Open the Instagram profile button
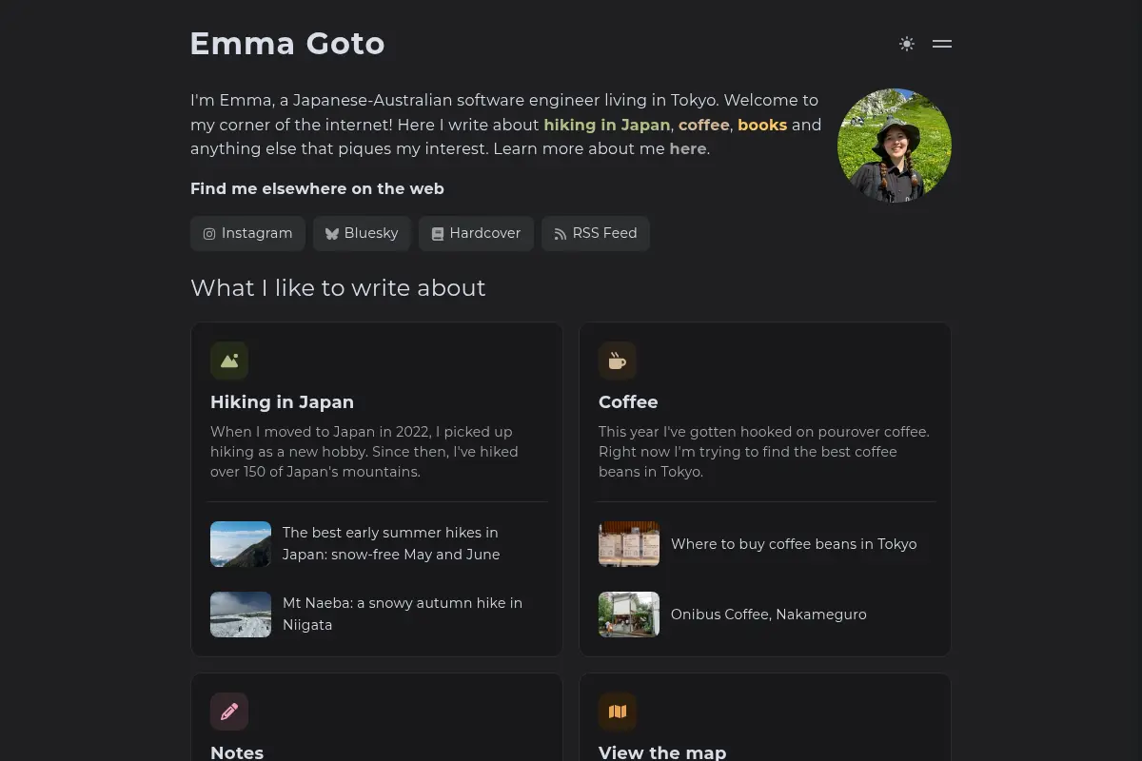The image size is (1142, 761). point(247,233)
